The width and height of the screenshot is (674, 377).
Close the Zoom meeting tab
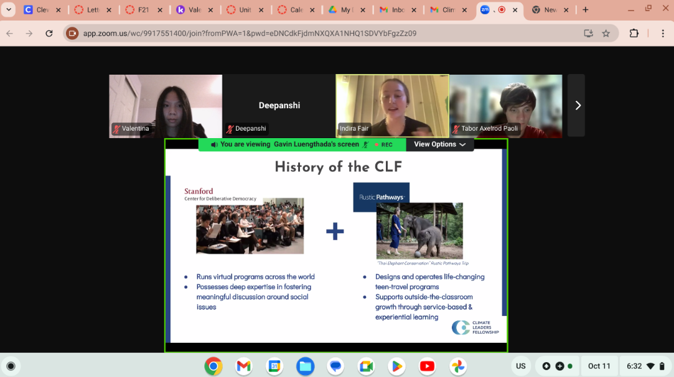[515, 10]
